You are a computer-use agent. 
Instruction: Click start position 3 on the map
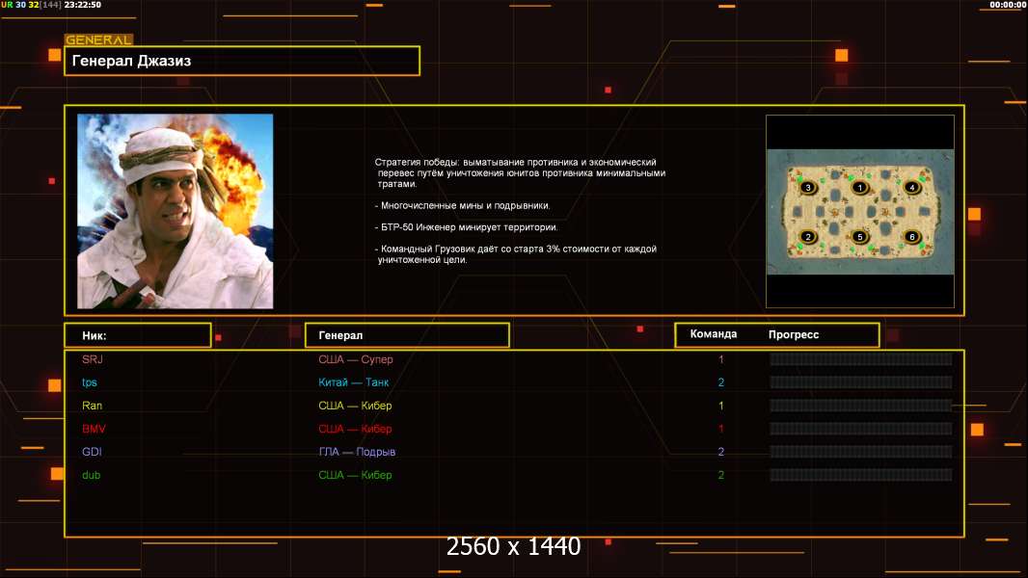(808, 187)
